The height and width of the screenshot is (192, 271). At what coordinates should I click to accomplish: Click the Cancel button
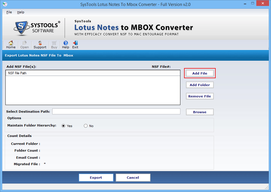[x=133, y=178]
